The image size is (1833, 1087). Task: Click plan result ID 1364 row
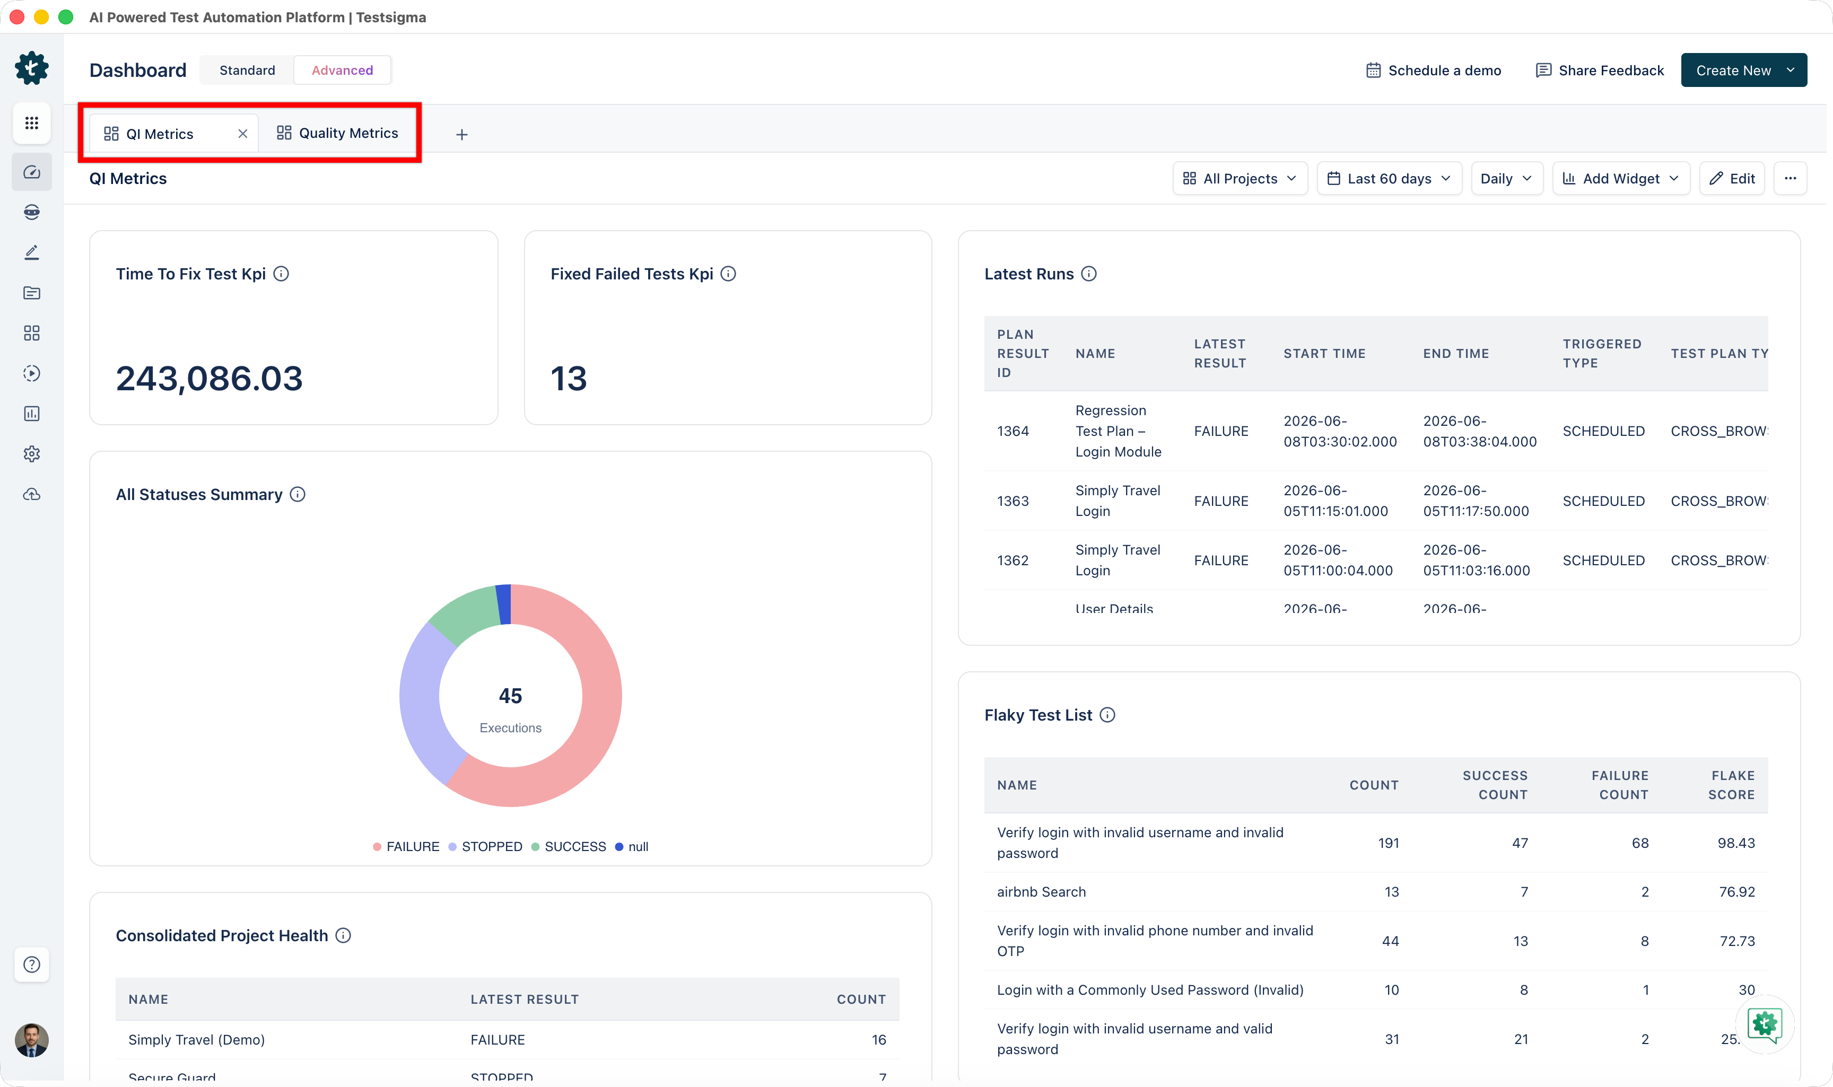click(1376, 432)
